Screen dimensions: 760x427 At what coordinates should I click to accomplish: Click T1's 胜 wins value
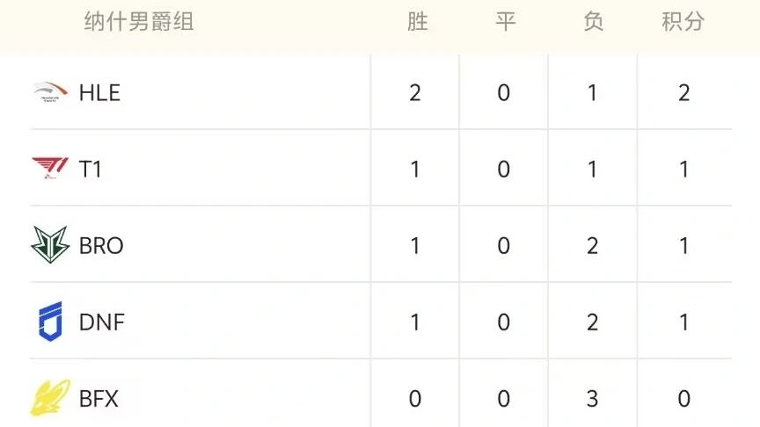pyautogui.click(x=415, y=169)
